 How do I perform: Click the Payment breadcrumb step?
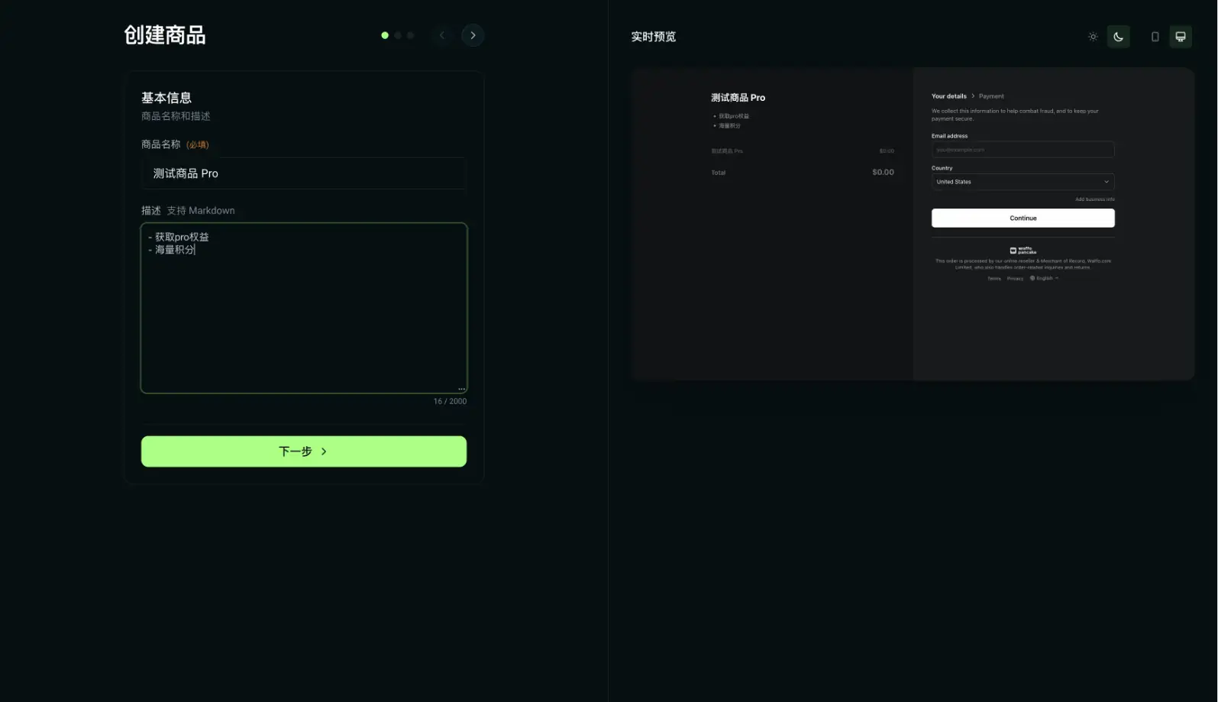point(991,96)
